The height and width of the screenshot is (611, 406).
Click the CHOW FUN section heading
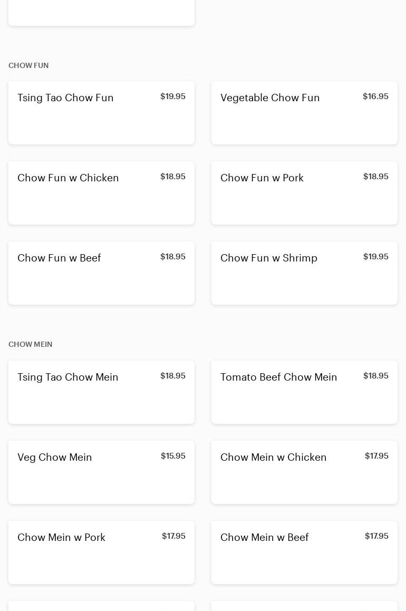pyautogui.click(x=28, y=65)
